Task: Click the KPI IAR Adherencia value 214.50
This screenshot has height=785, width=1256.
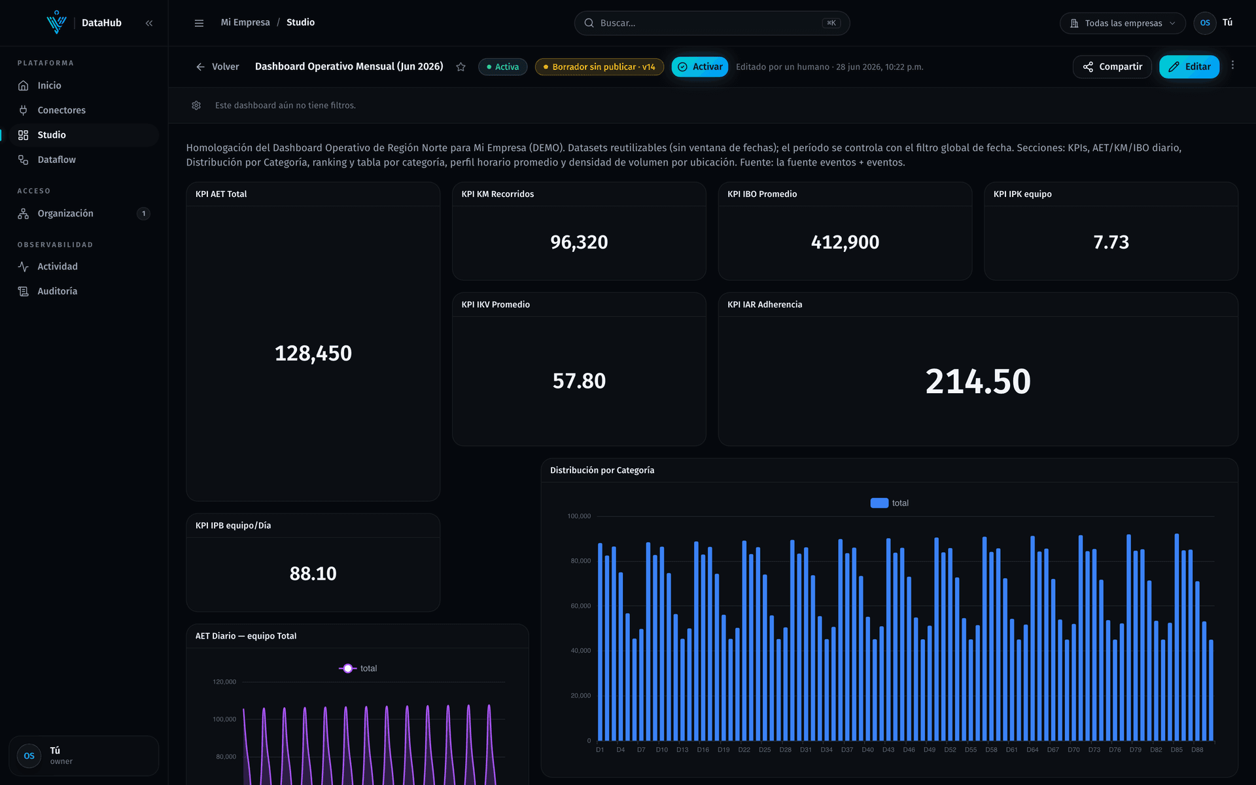Action: 978,381
